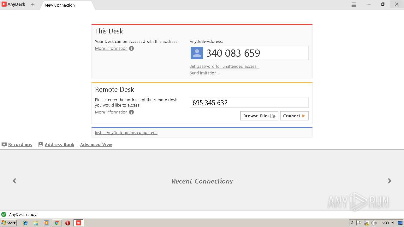Click the Address Book contact icon
This screenshot has height=227, width=404.
tap(40, 145)
